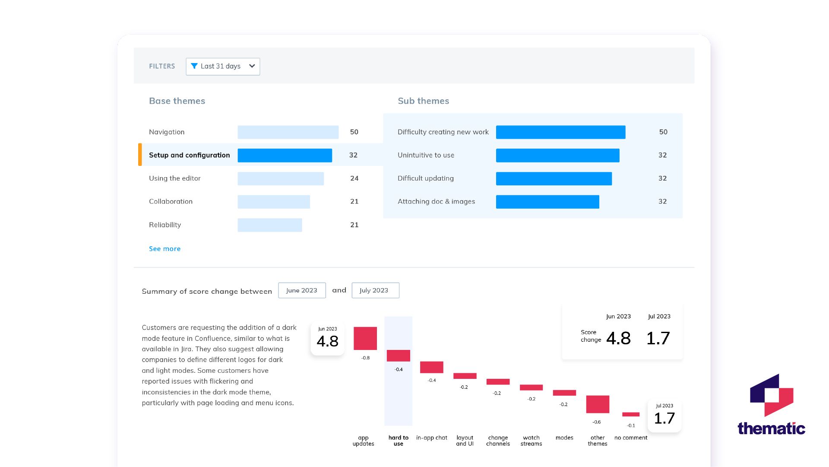Open the June 2023 date selector
The height and width of the screenshot is (467, 829).
point(302,291)
